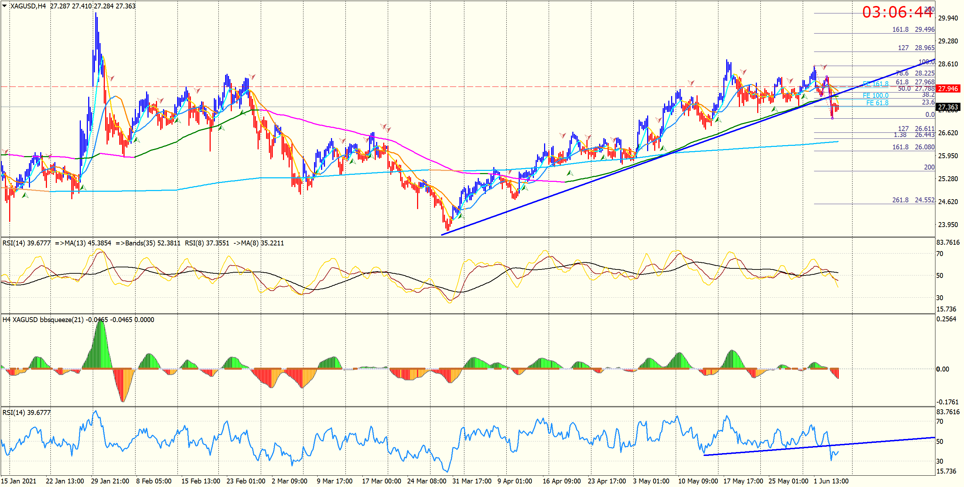964x487 pixels.
Task: Click the 17 Mar 00:00 time label
Action: [381, 481]
